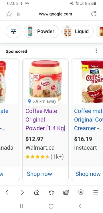The image size is (103, 213).
Task: Go back using the browser back arrow
Action: pos(7,192)
